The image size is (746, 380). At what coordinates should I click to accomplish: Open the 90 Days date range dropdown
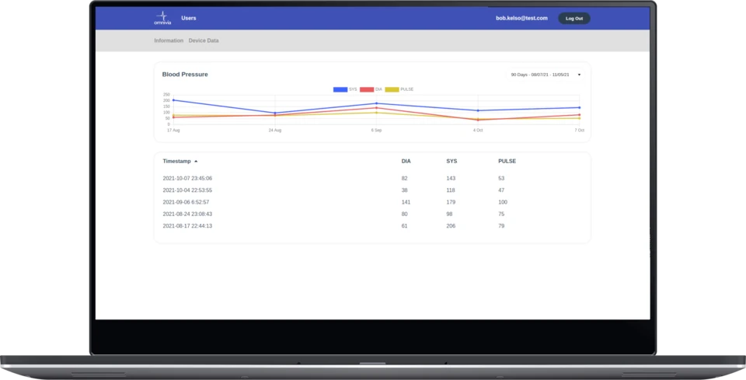pyautogui.click(x=546, y=75)
